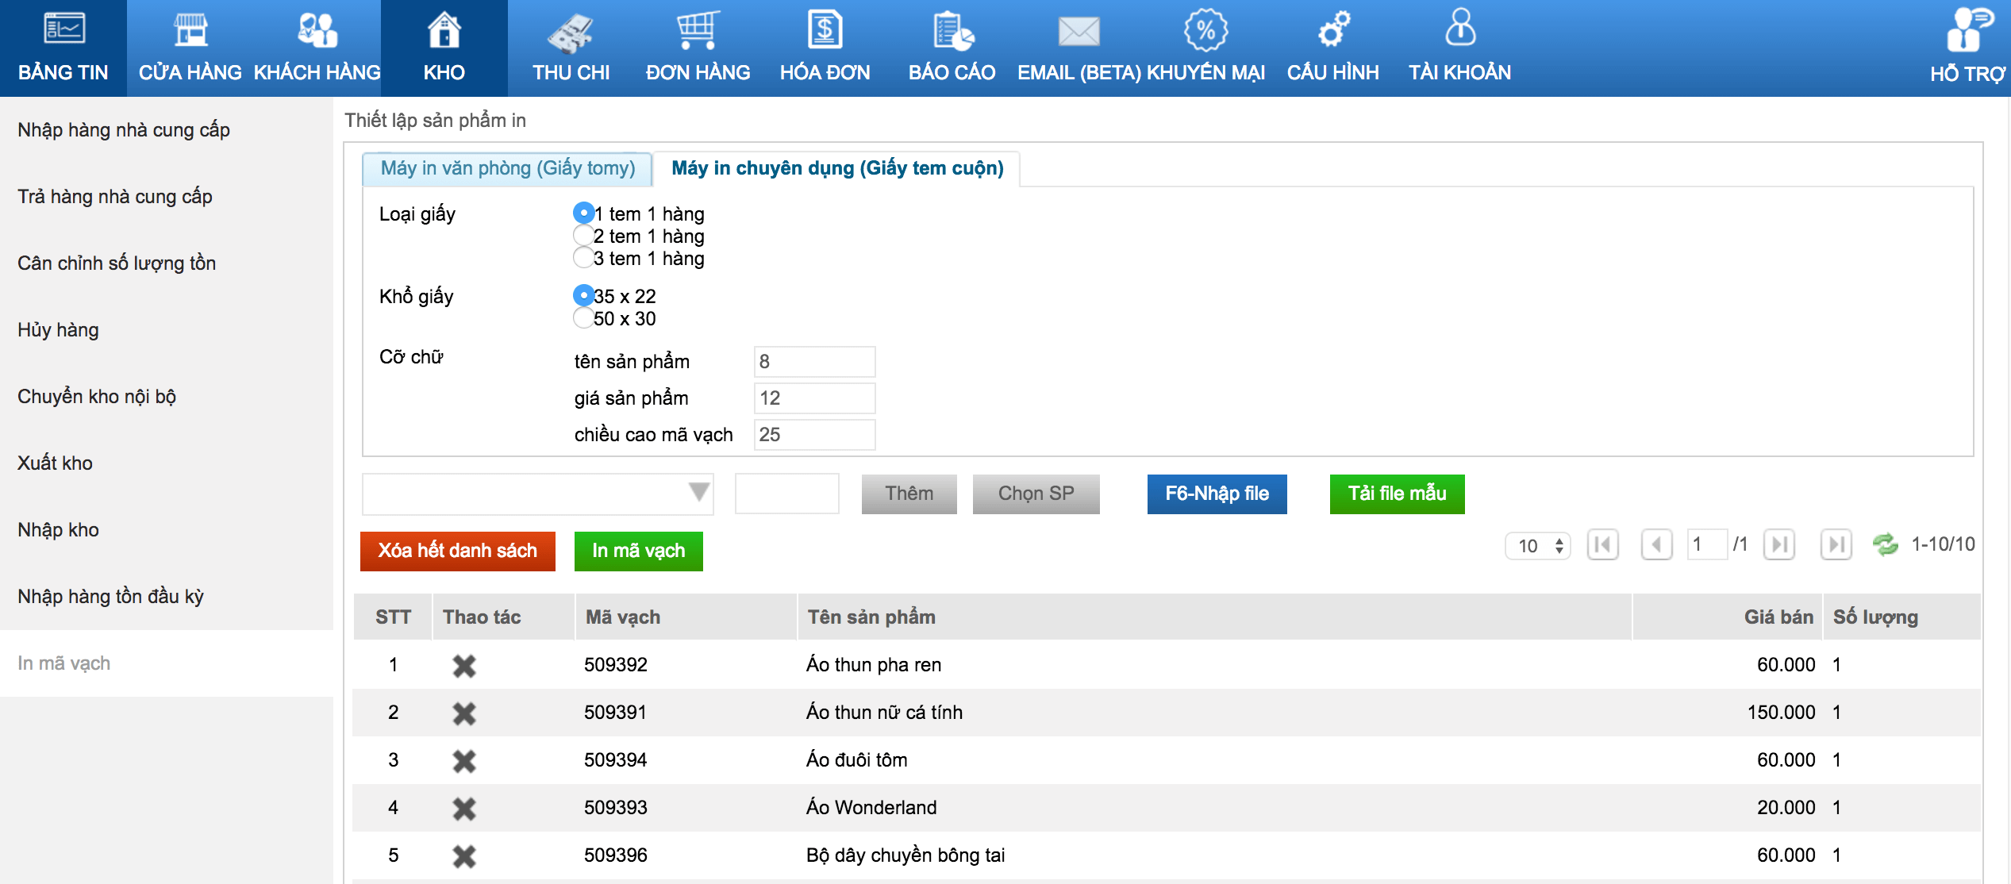Click the green refresh arrows icon
This screenshot has width=2011, height=884.
[x=1885, y=545]
